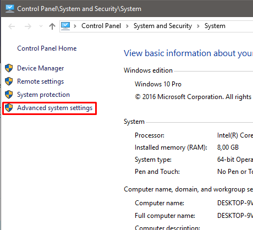
Task: Select System and Security breadcrumb
Action: tap(163, 26)
